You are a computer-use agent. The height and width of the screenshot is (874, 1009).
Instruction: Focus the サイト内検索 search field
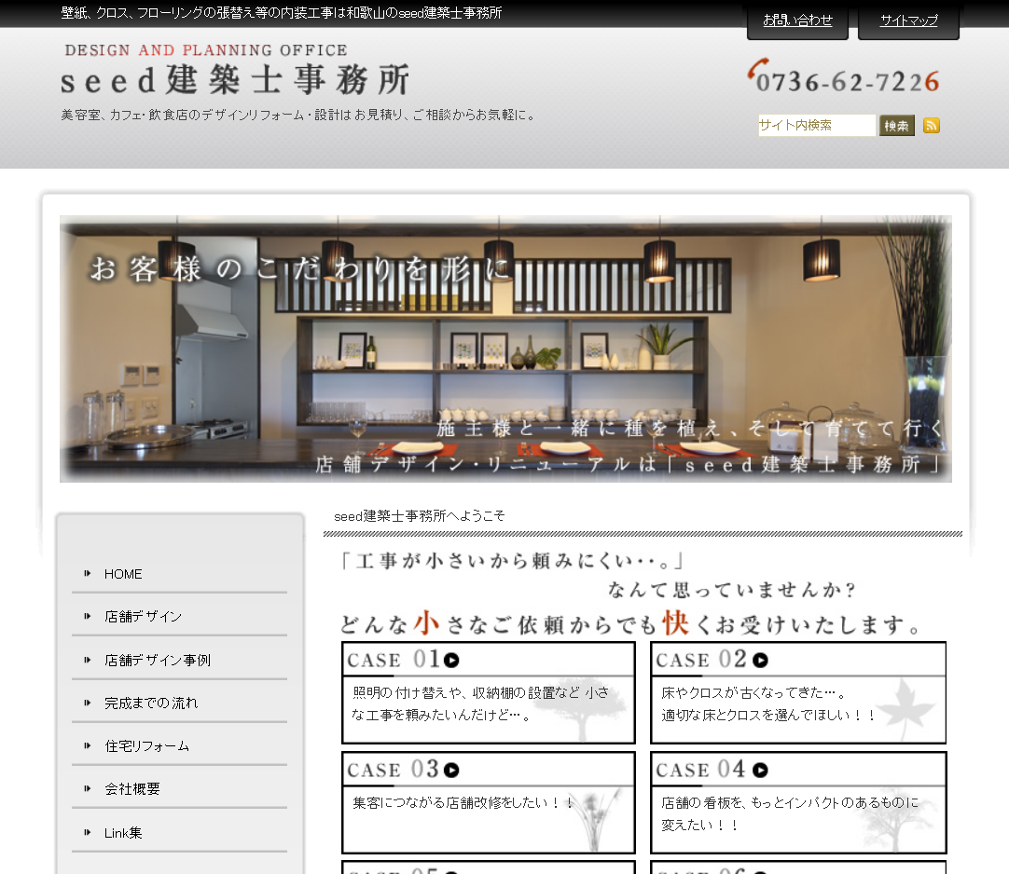(816, 126)
